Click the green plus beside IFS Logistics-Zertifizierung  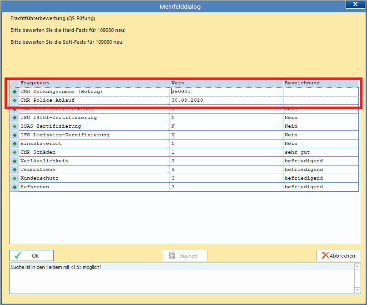point(15,135)
